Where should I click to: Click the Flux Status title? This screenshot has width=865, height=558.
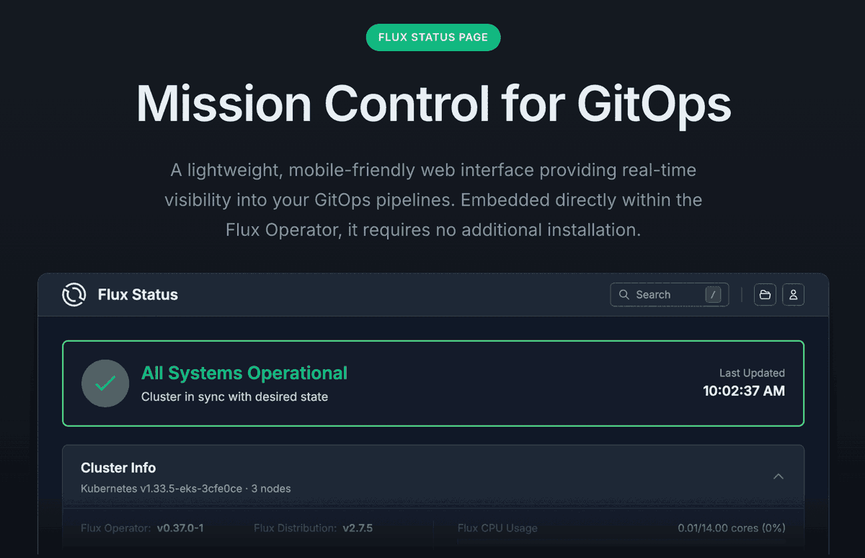[138, 295]
